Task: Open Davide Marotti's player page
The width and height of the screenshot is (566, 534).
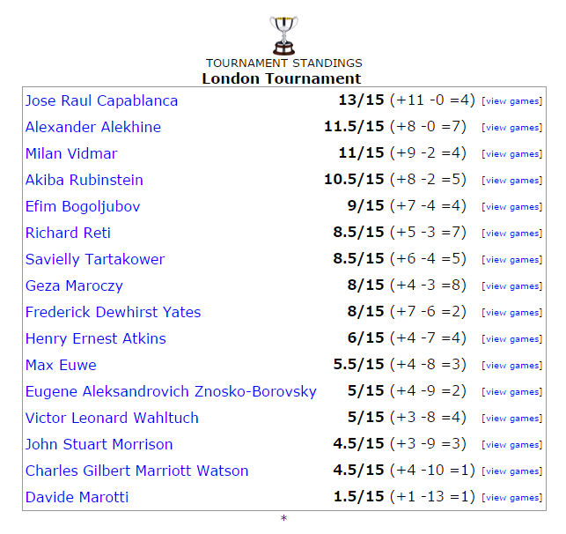Action: tap(77, 497)
